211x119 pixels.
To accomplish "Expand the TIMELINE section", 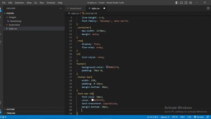I will pyautogui.click(x=11, y=113).
